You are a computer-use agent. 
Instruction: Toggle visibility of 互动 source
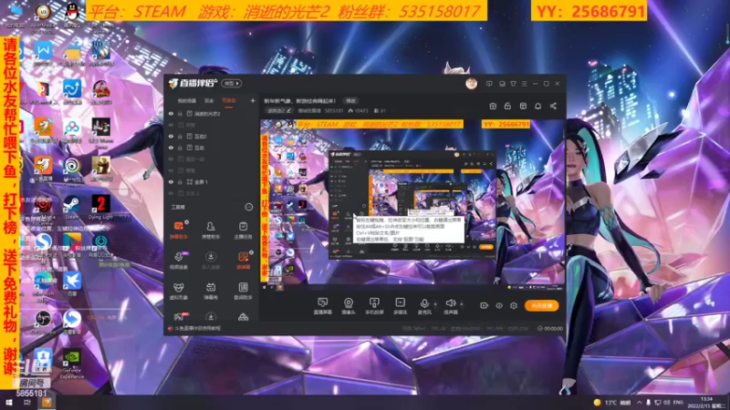(x=171, y=148)
